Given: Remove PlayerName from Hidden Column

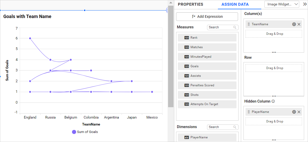Looking at the screenshot, I should tap(299, 112).
